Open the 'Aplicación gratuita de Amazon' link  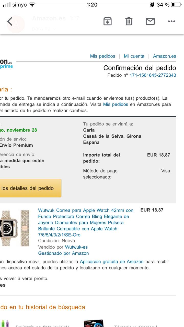coord(112,262)
